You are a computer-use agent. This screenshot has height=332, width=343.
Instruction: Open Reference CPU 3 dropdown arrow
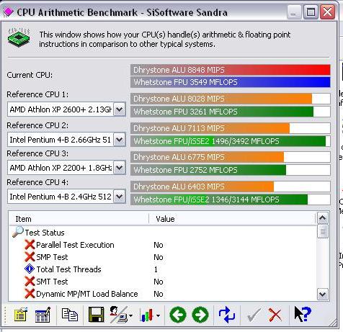pos(120,168)
